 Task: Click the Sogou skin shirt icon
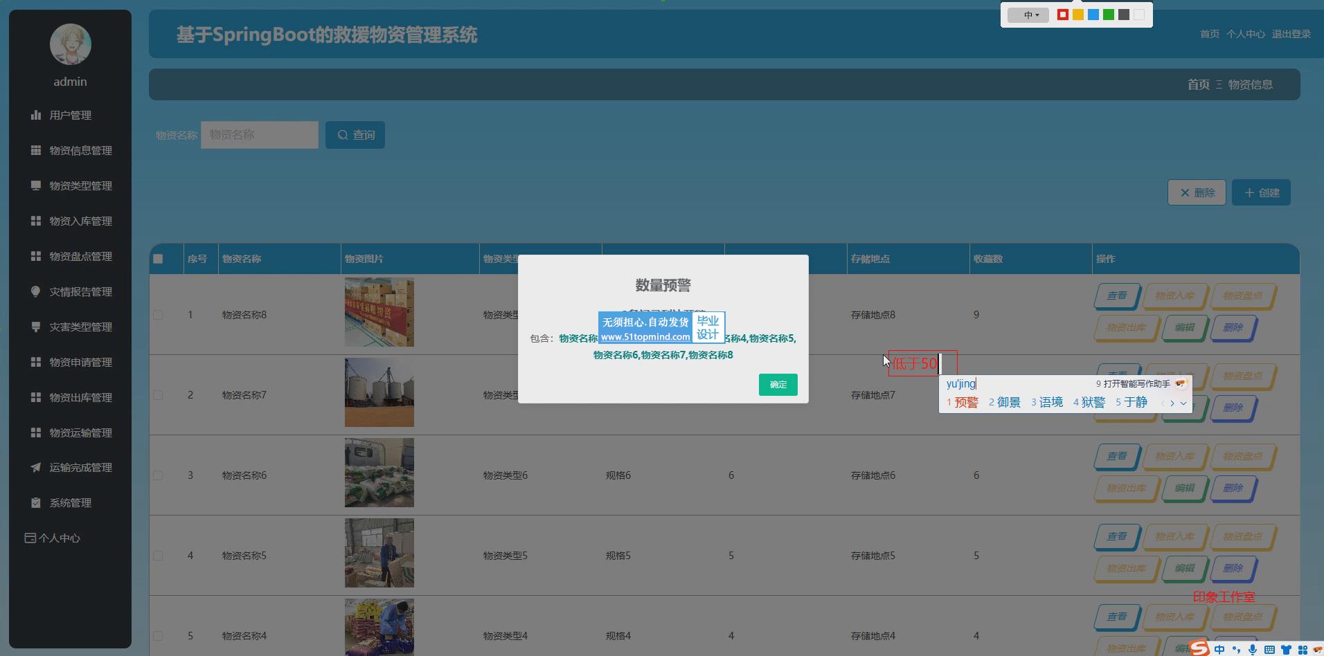(x=1286, y=649)
